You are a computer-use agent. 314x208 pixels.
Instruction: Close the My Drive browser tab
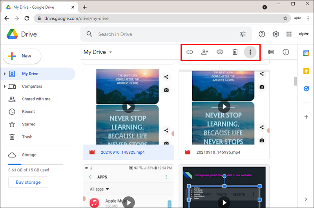tap(73, 7)
